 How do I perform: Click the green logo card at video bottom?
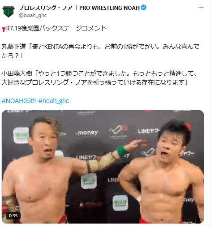click(x=121, y=203)
